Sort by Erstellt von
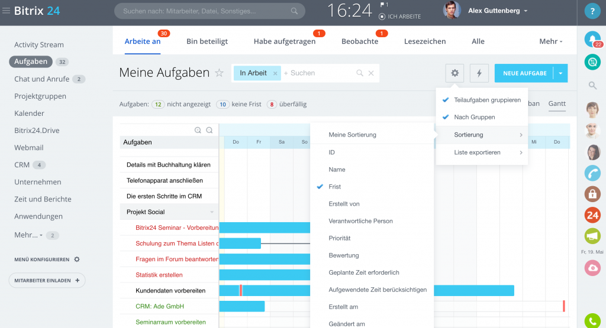Screen dimensions: 606x328 [372, 204]
